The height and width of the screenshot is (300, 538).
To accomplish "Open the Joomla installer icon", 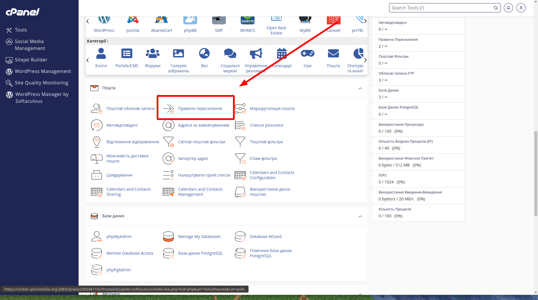I will click(x=133, y=20).
